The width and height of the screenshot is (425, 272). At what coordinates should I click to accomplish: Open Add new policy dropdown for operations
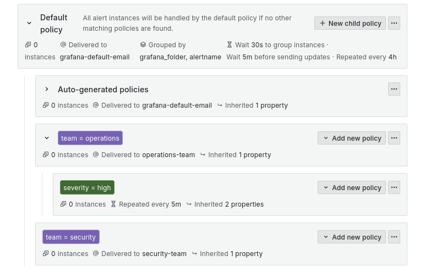coord(352,138)
